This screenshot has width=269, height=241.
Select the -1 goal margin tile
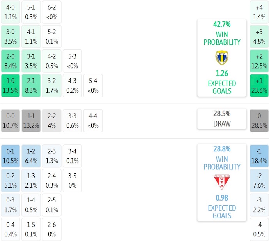[x=259, y=156]
